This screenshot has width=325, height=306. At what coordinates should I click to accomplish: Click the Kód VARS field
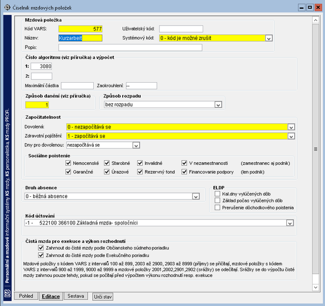click(x=80, y=29)
